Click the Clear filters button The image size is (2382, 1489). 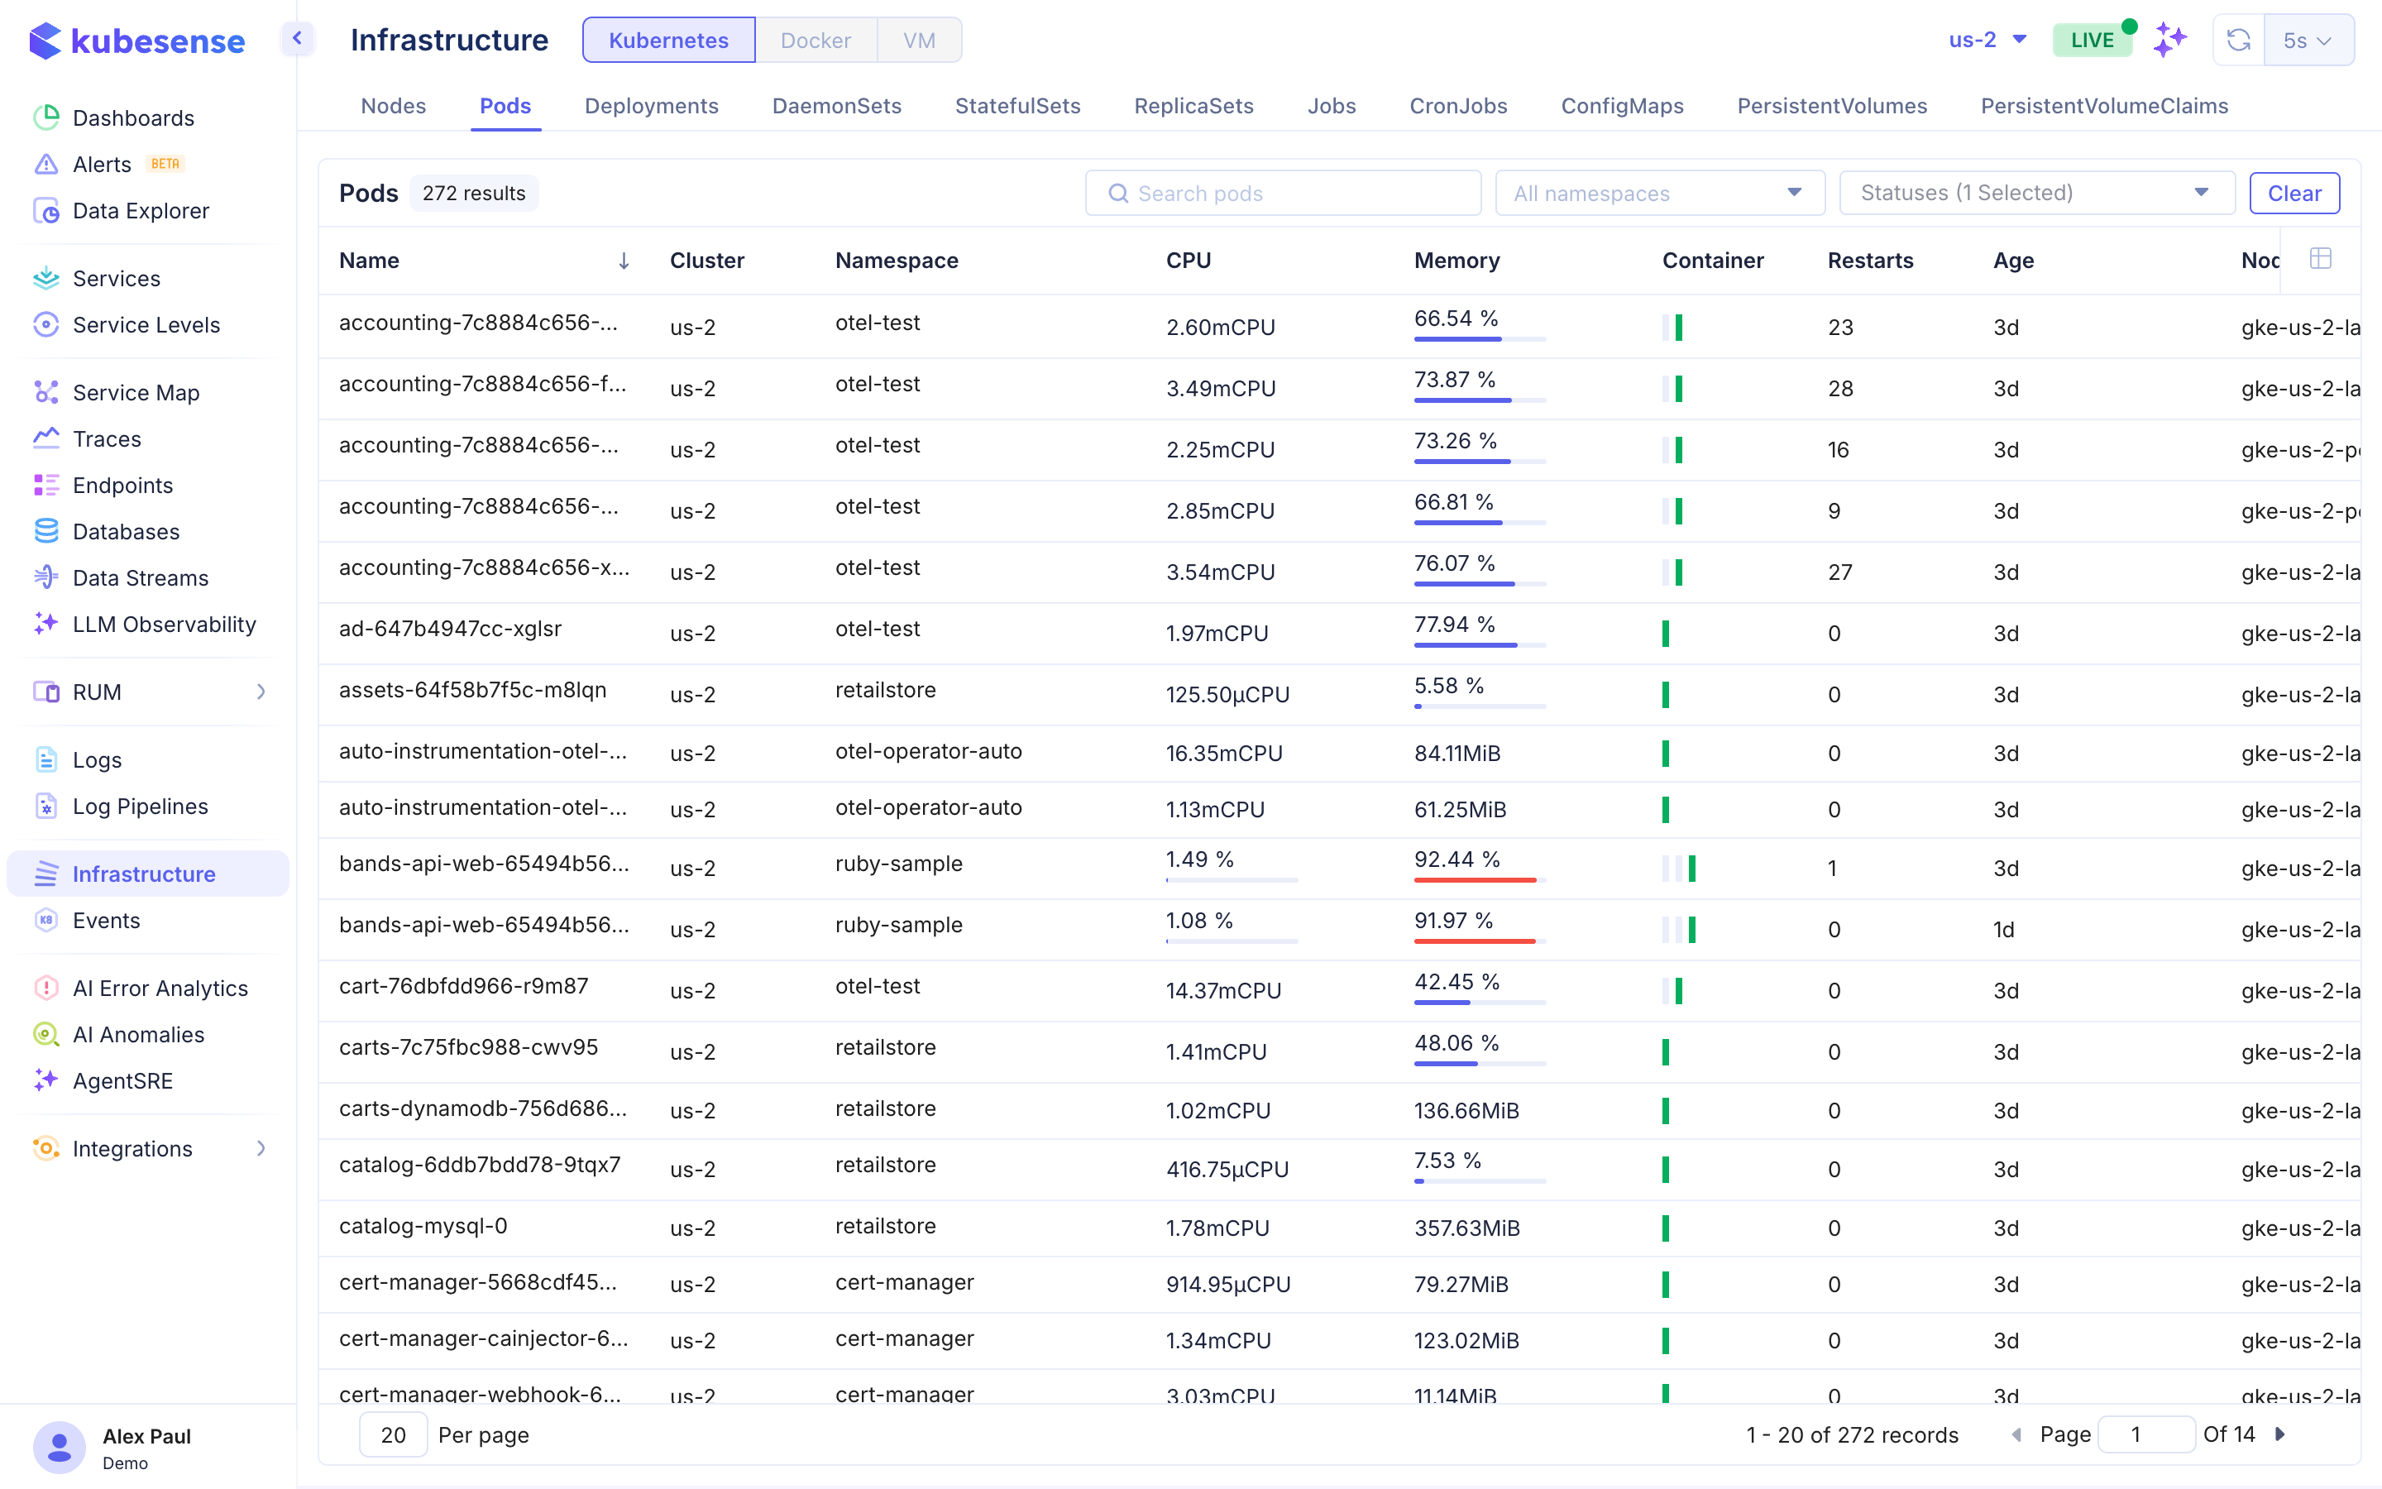[x=2294, y=193]
